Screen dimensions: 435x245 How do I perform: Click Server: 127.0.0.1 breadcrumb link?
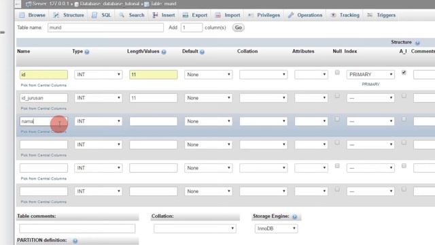(50, 4)
